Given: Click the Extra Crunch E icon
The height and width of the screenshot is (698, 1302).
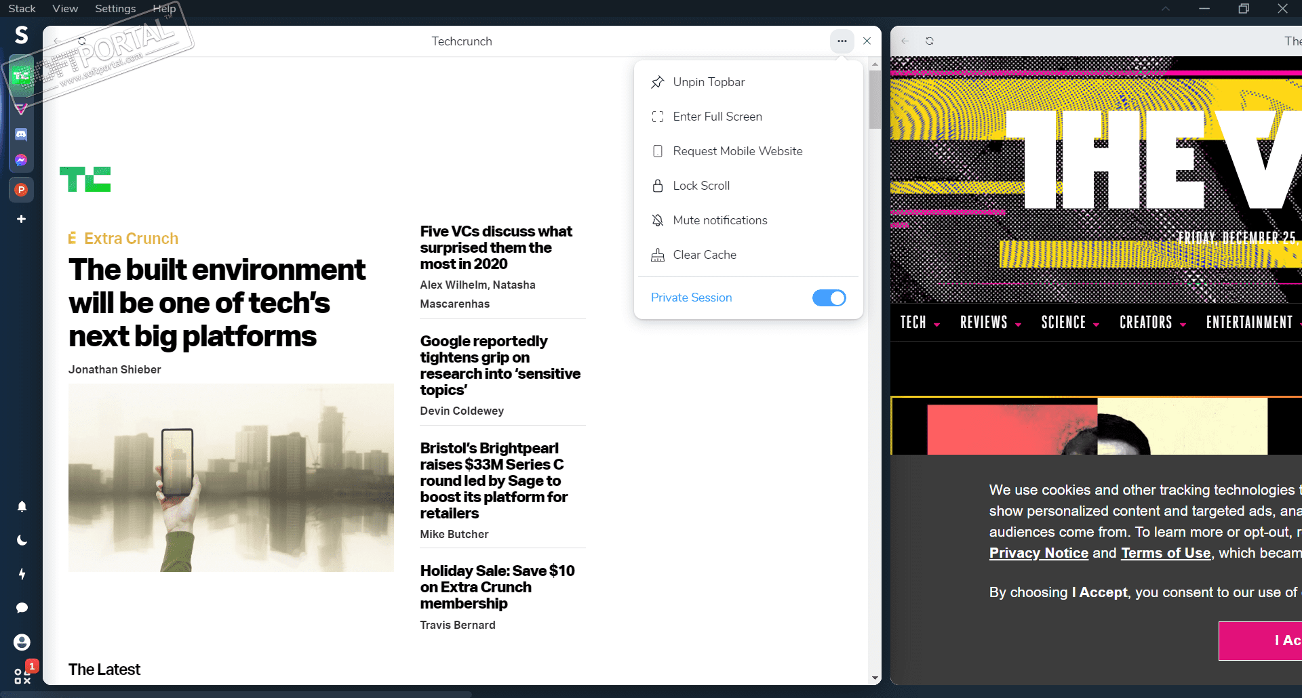Looking at the screenshot, I should coord(72,239).
